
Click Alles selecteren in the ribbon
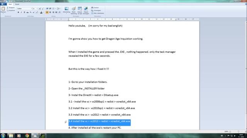(x=98, y=13)
